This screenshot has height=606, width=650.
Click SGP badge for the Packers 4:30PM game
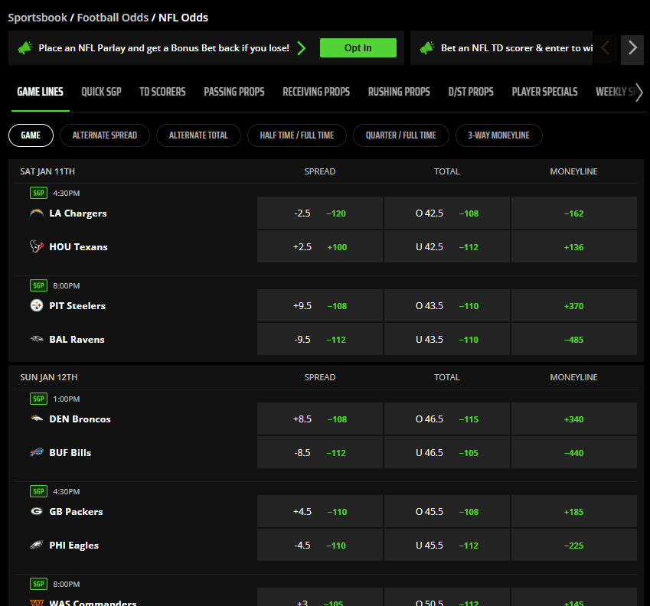tap(38, 492)
